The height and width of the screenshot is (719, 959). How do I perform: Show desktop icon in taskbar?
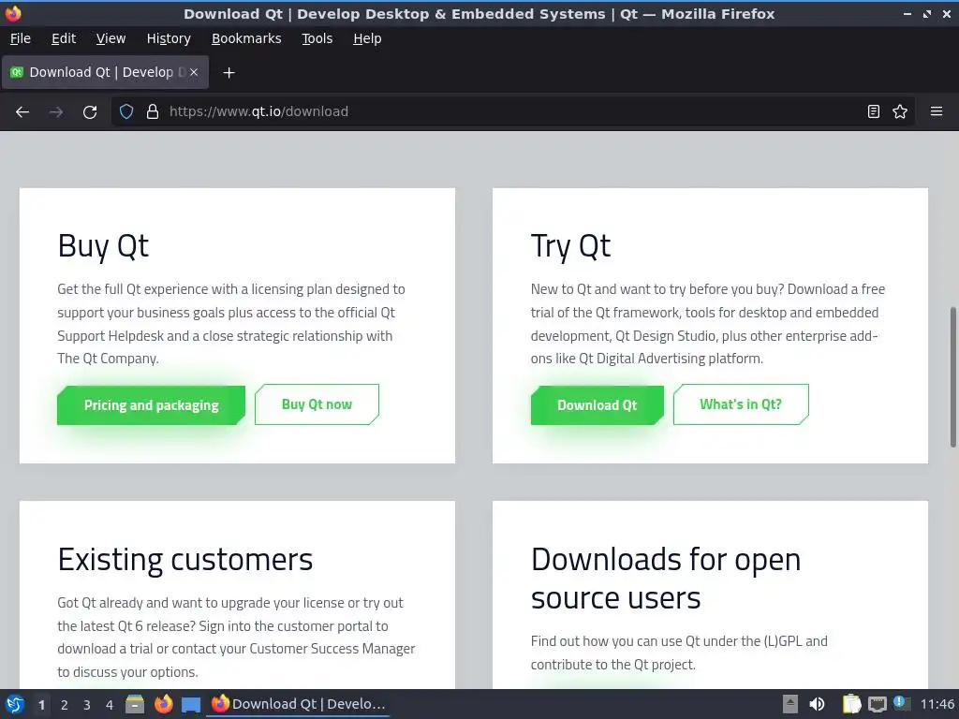(x=191, y=704)
